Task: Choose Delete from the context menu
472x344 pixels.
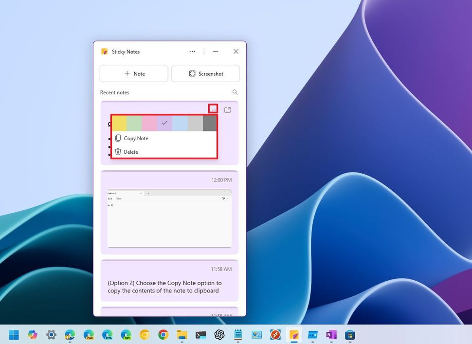Action: pos(131,152)
